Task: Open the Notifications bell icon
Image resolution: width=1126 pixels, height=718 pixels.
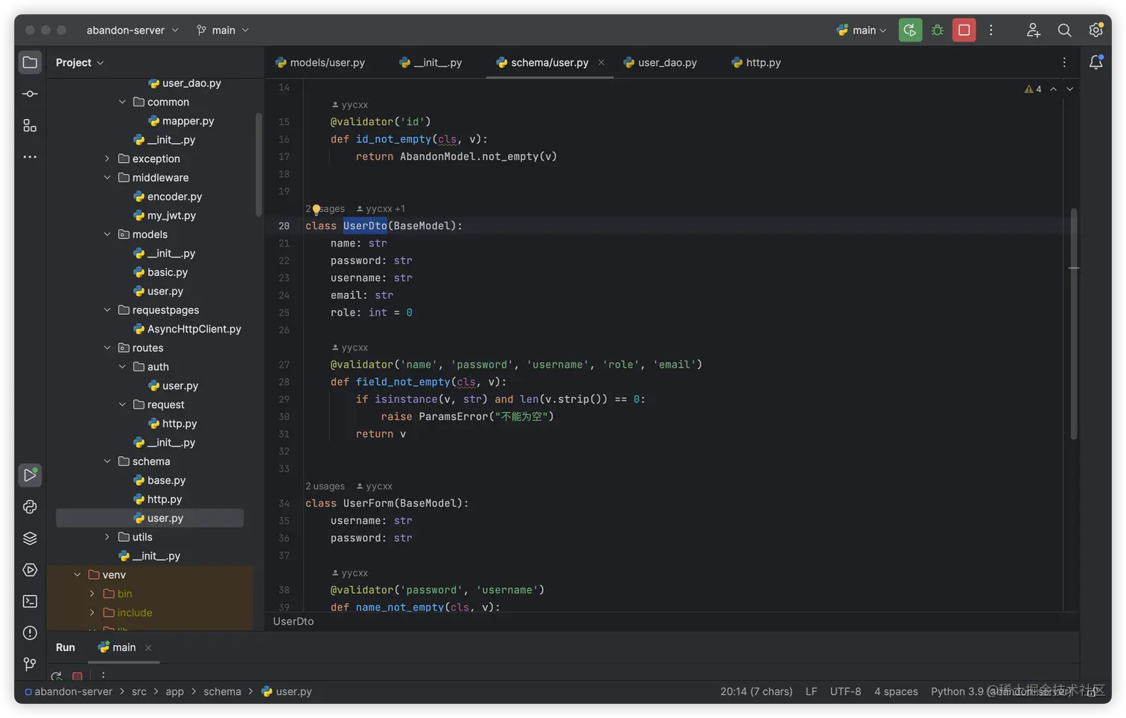Action: (1095, 62)
